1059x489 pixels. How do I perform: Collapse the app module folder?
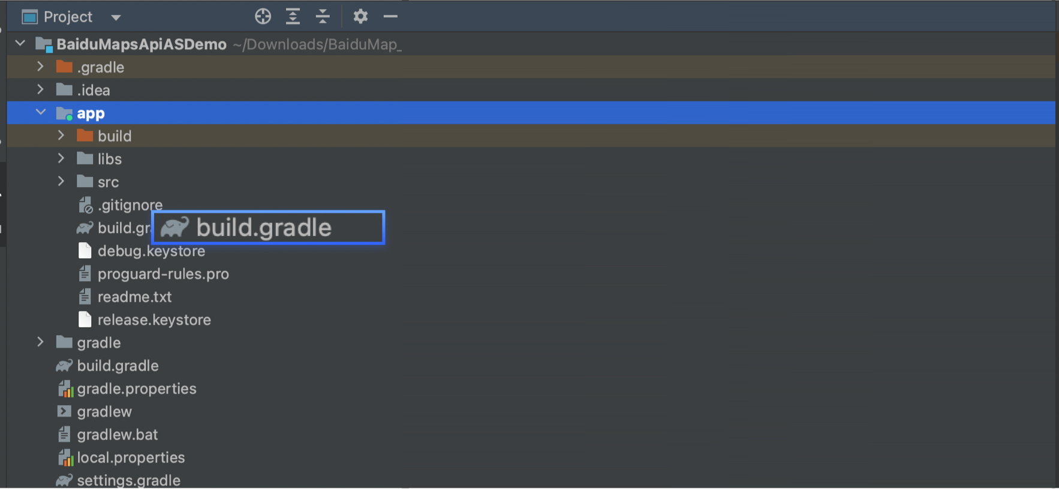[x=41, y=113]
